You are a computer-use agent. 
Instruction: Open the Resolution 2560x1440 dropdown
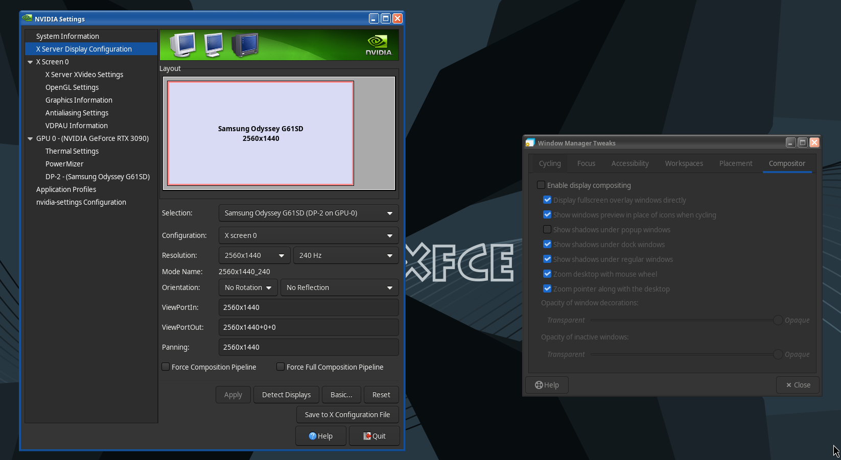pos(254,255)
